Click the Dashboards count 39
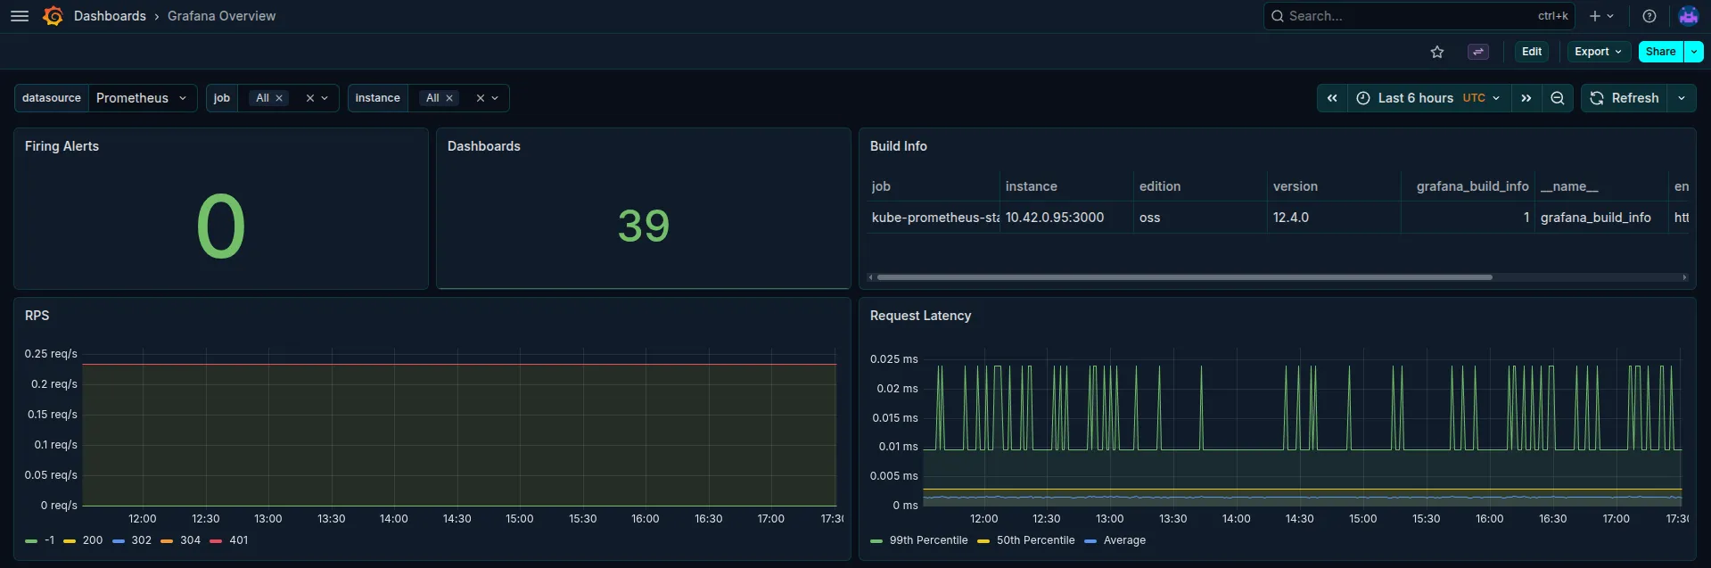The width and height of the screenshot is (1711, 568). 644,226
